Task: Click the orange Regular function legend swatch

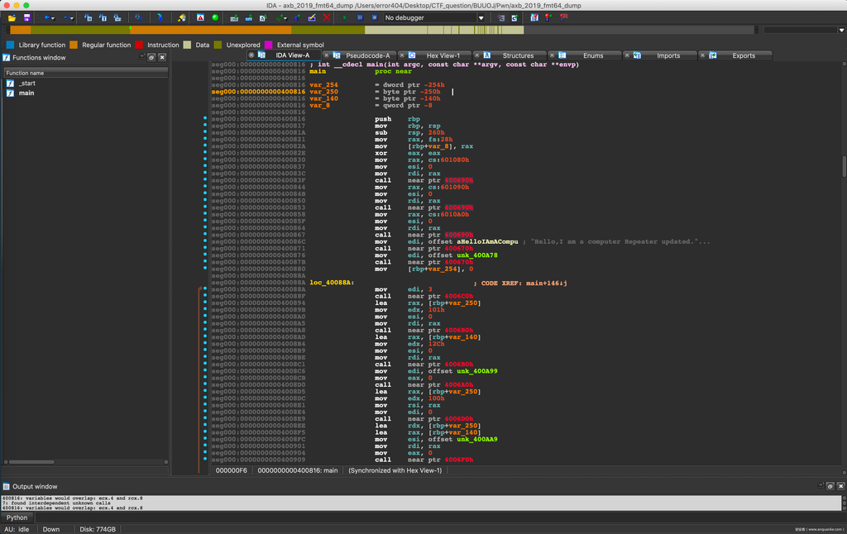Action: click(x=74, y=45)
